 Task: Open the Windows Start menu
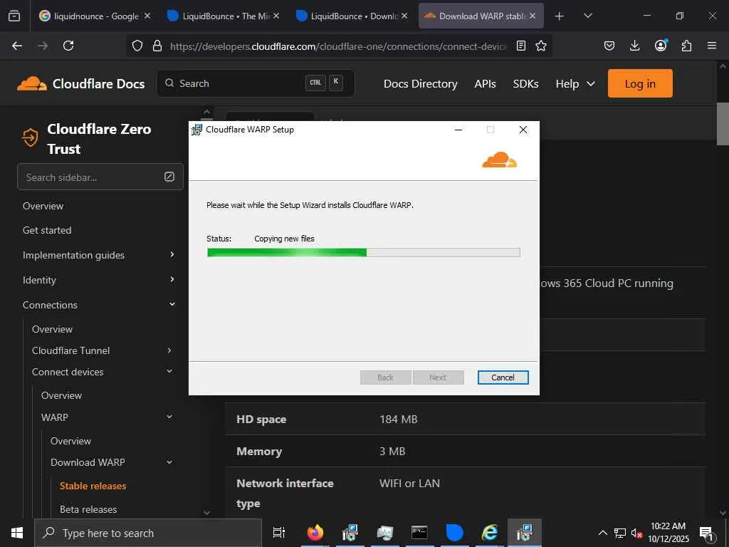pos(17,533)
